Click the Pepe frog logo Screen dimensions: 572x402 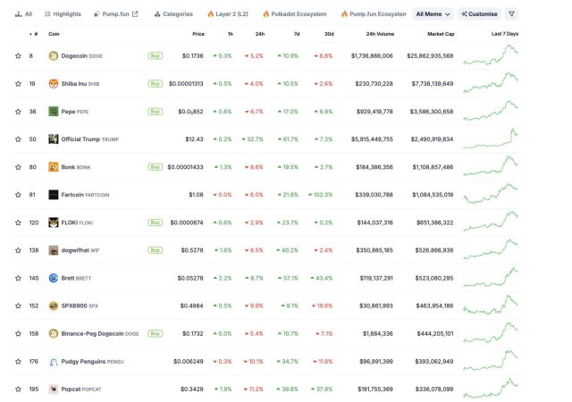point(54,112)
